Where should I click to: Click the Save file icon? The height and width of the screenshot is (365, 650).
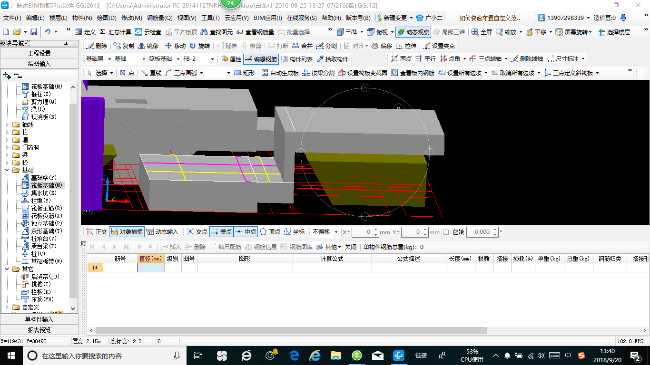(34, 32)
